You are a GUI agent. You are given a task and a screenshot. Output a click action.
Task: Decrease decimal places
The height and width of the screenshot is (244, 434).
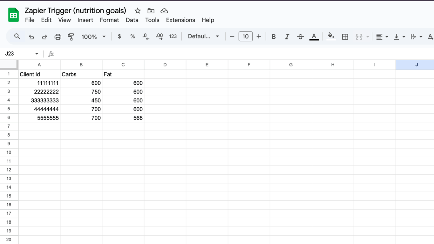click(x=146, y=37)
